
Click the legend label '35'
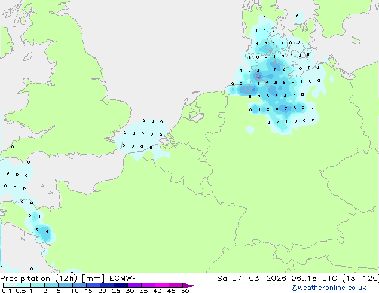point(143,291)
